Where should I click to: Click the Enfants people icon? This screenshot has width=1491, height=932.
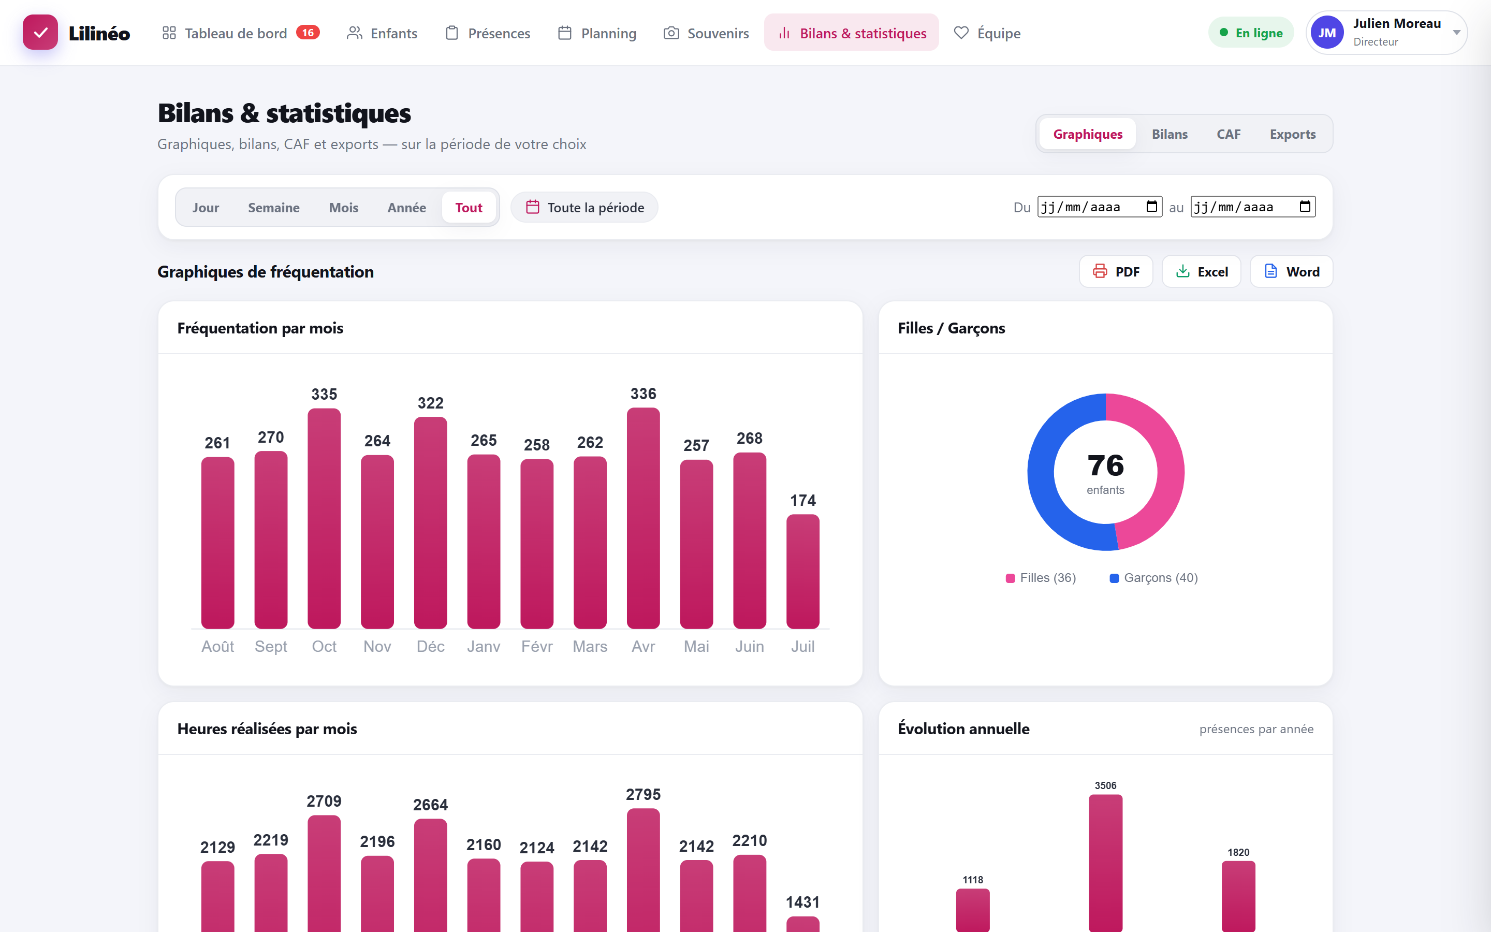point(354,33)
